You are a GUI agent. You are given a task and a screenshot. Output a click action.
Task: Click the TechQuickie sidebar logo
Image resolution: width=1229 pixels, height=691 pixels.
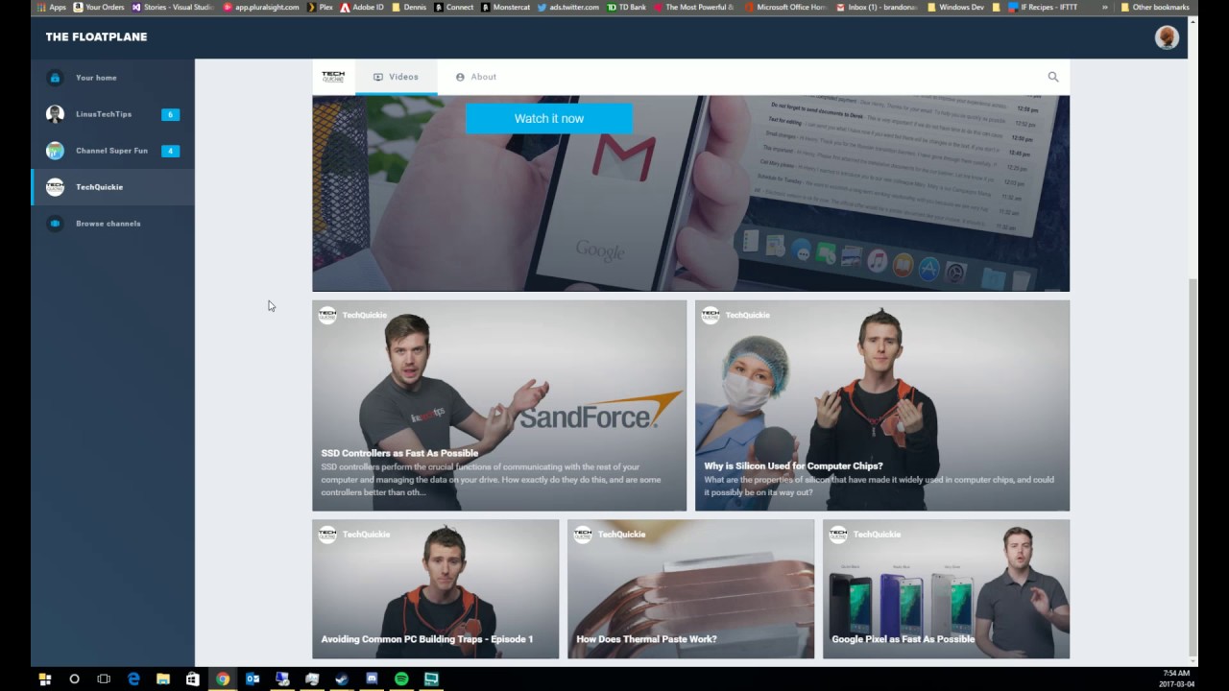click(55, 187)
